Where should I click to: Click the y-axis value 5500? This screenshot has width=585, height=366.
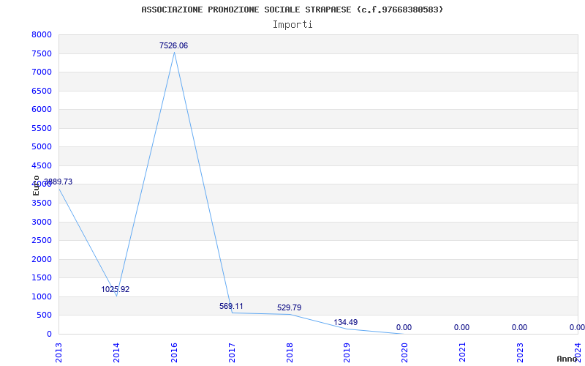click(42, 128)
